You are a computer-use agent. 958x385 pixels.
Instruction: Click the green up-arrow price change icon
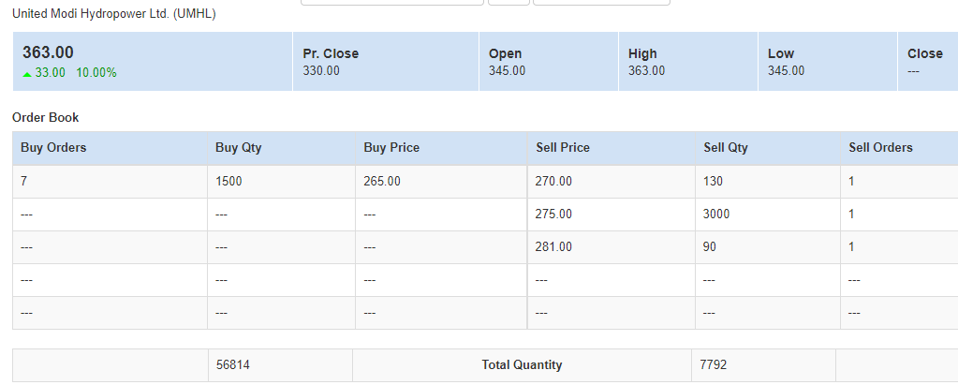click(x=27, y=74)
